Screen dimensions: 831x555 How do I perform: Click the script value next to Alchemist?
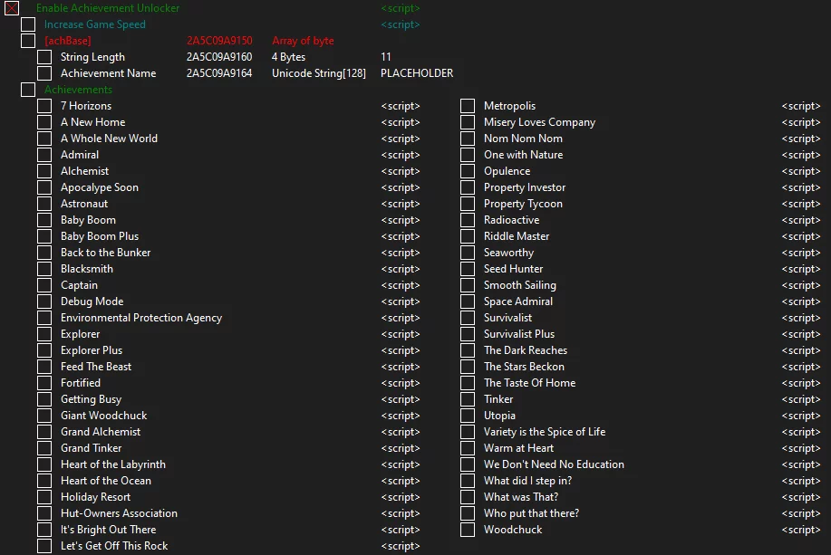point(401,171)
